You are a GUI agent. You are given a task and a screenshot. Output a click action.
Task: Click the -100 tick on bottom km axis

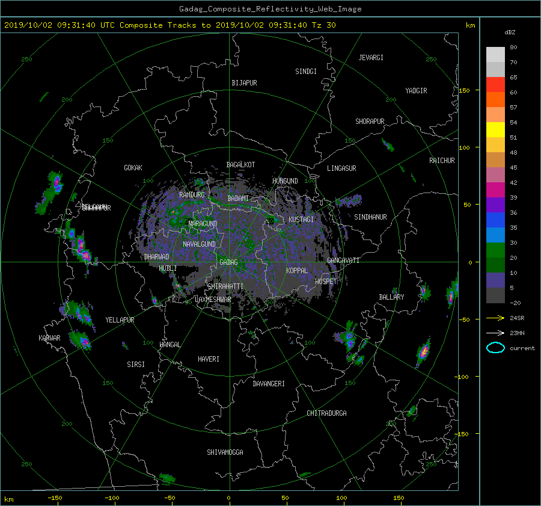[112, 498]
